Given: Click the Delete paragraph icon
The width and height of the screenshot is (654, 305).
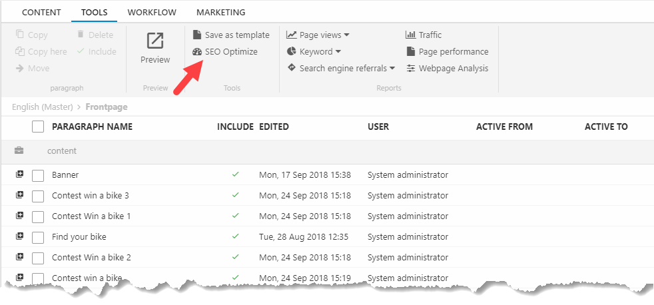Looking at the screenshot, I should point(81,35).
